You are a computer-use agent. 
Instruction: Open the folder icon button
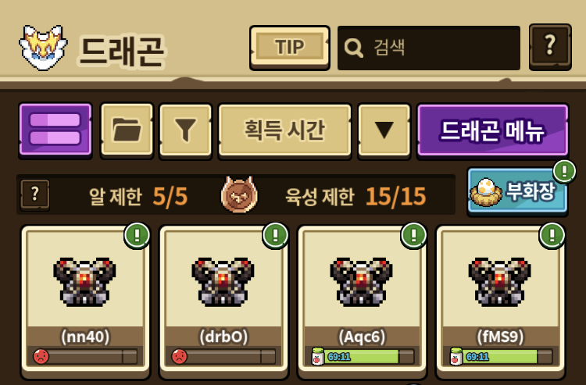[x=127, y=130]
